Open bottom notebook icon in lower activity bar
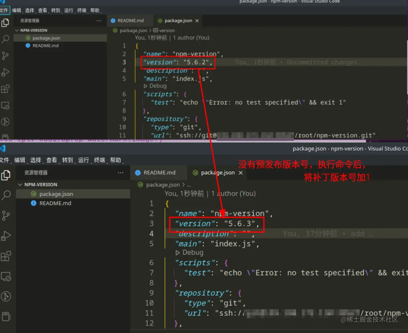This screenshot has width=408, height=333. click(6, 316)
